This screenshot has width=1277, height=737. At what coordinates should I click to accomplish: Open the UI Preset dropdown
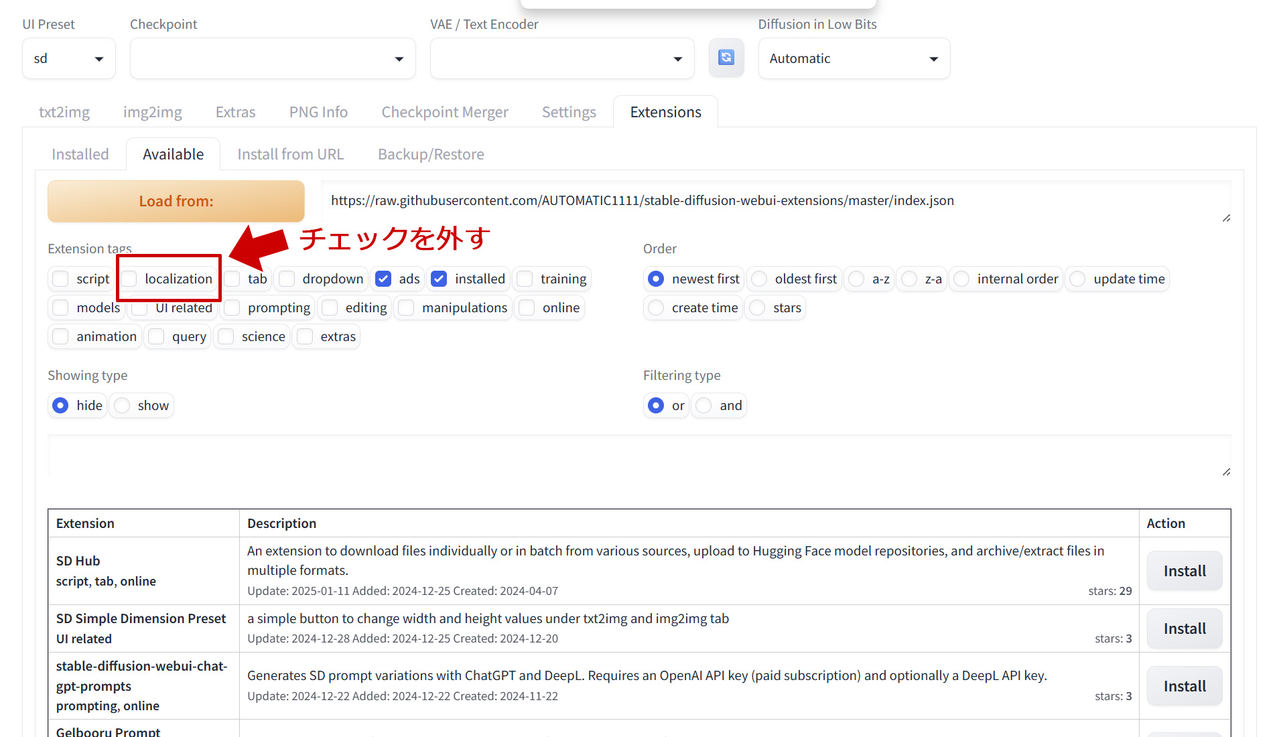coord(68,59)
